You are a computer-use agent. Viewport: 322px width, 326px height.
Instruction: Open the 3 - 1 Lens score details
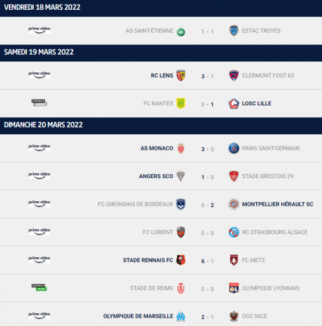207,76
